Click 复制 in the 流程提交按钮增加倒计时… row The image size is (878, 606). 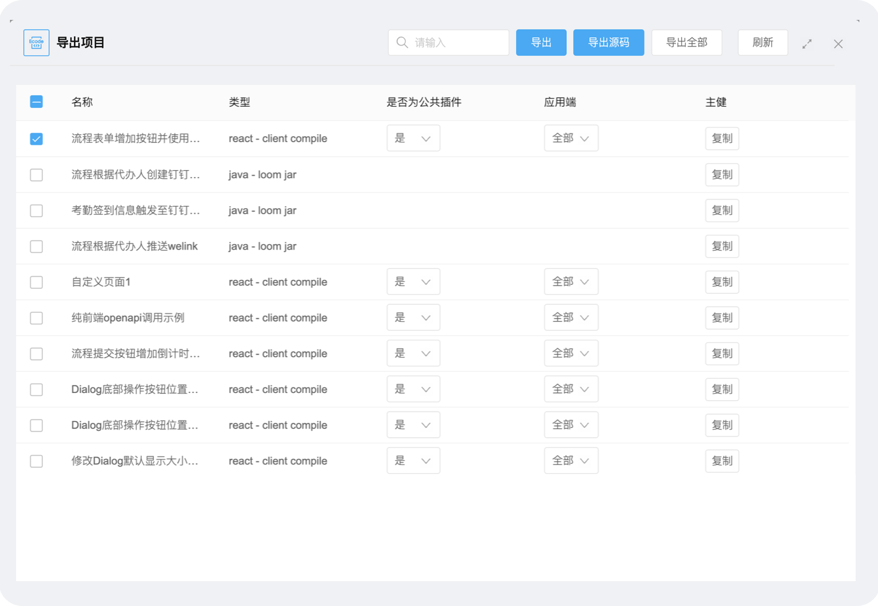pyautogui.click(x=722, y=354)
